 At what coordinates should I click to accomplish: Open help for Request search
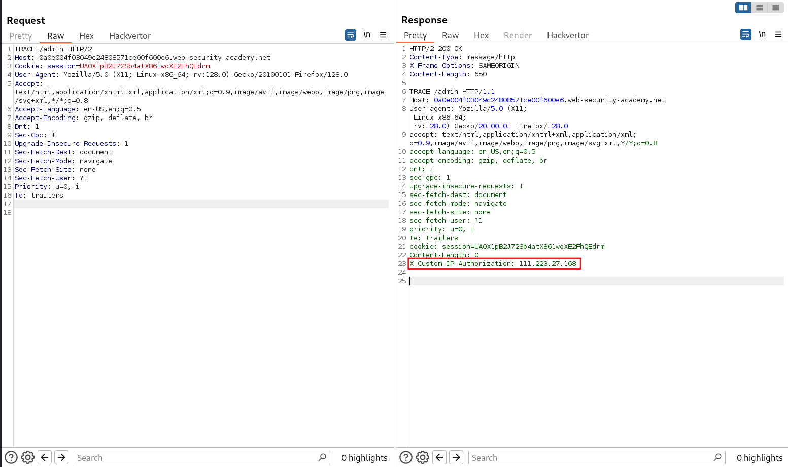11,457
